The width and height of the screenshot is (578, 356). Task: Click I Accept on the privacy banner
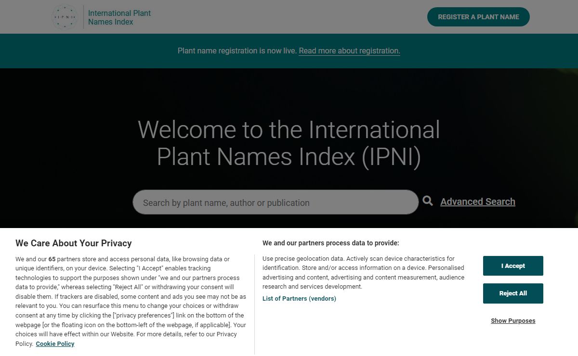[513, 266]
